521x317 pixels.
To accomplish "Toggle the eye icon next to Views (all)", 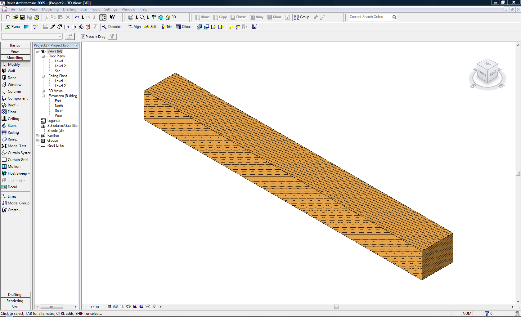I will click(x=43, y=51).
